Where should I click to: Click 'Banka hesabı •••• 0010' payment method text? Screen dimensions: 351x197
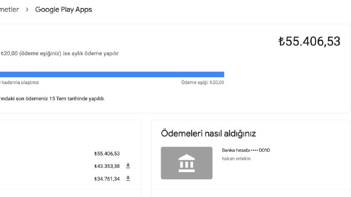(246, 150)
